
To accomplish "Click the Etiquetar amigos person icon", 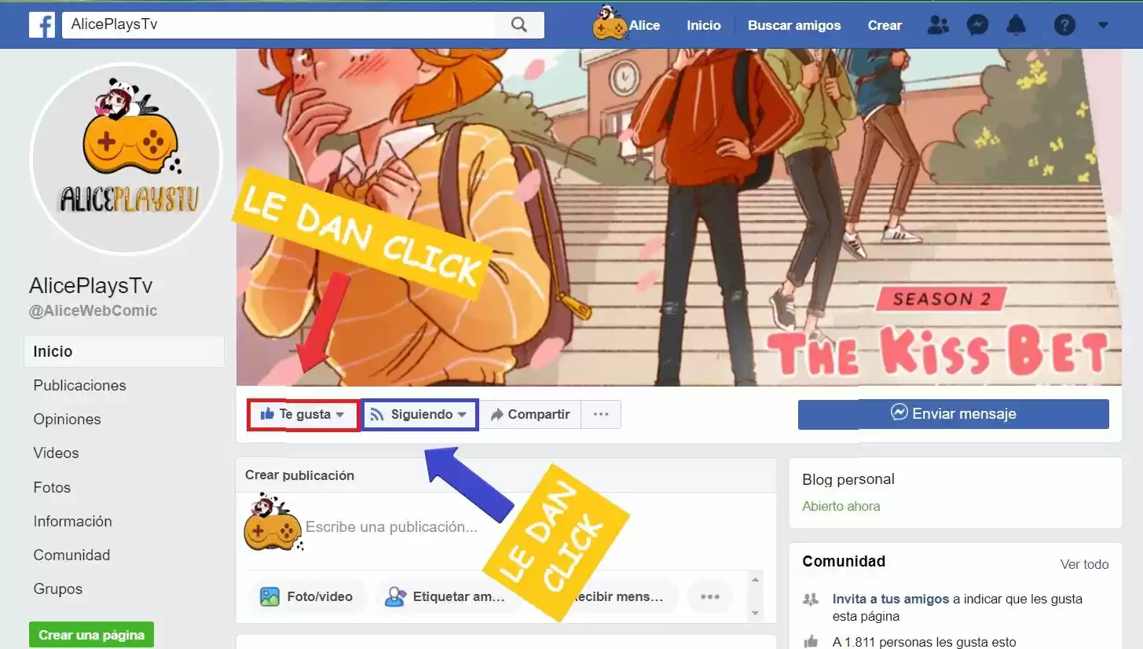I will coord(394,596).
